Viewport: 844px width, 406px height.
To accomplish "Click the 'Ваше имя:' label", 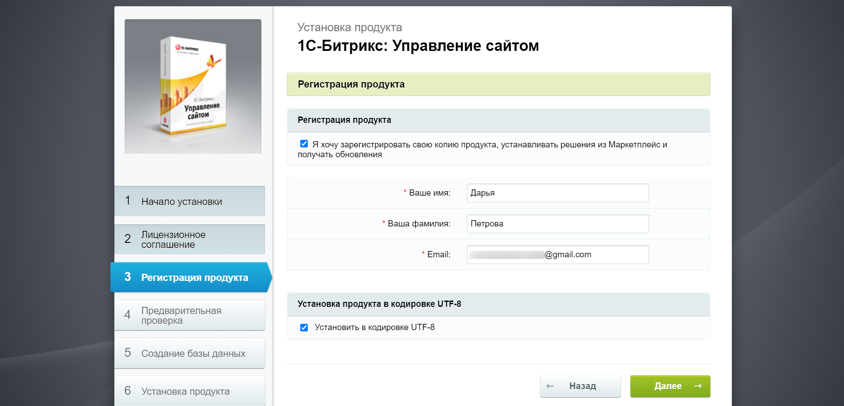I will point(430,193).
